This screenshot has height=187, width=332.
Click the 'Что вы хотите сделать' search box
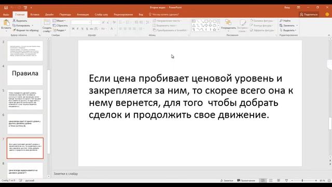164,15
